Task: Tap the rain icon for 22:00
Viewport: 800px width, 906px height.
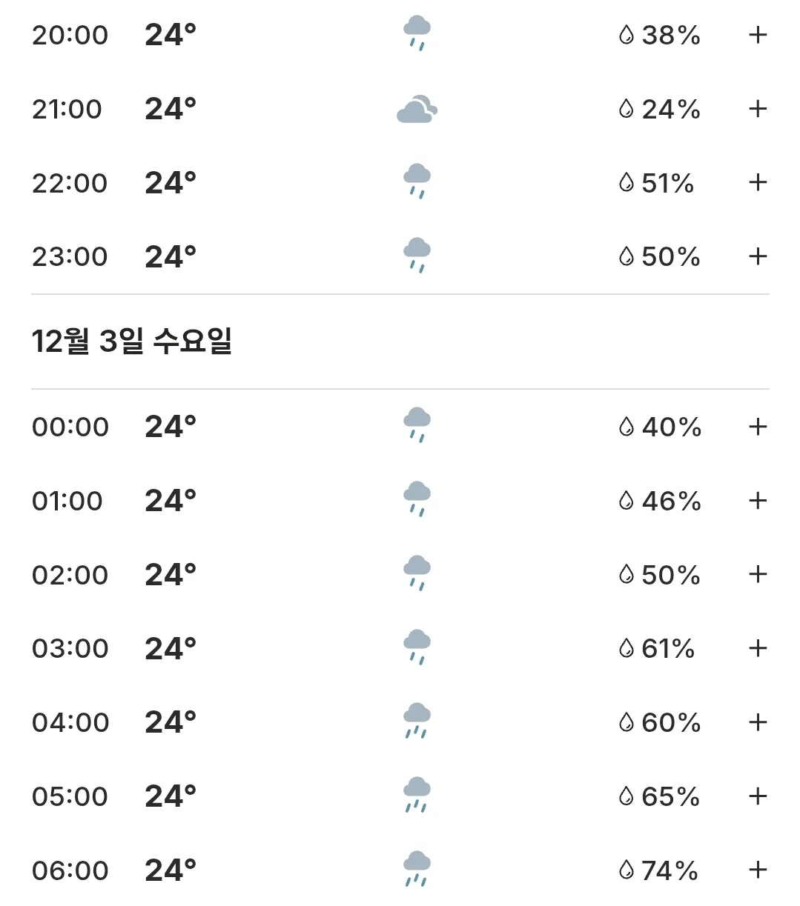Action: pos(417,182)
